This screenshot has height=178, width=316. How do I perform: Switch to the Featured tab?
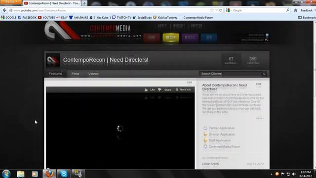click(x=55, y=74)
